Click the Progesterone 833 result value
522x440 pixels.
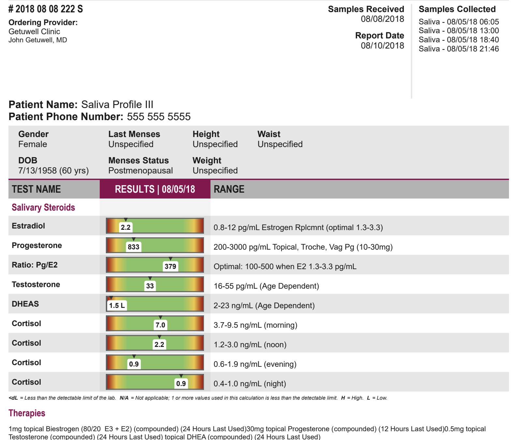pyautogui.click(x=134, y=247)
